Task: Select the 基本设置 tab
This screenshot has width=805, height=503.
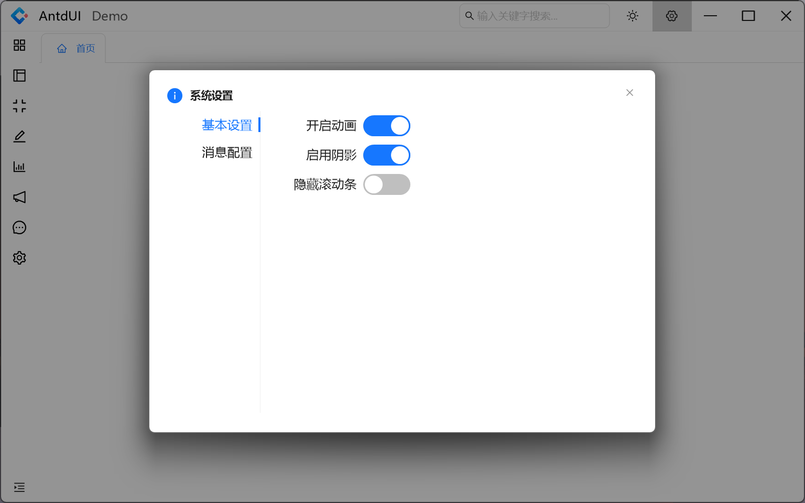Action: point(226,125)
